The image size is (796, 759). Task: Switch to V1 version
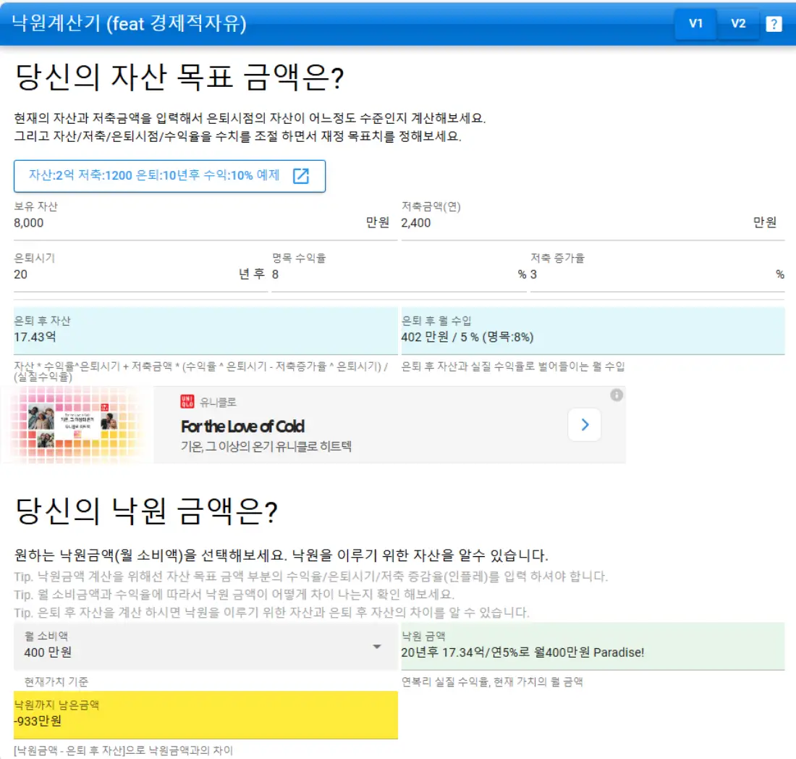(x=695, y=24)
